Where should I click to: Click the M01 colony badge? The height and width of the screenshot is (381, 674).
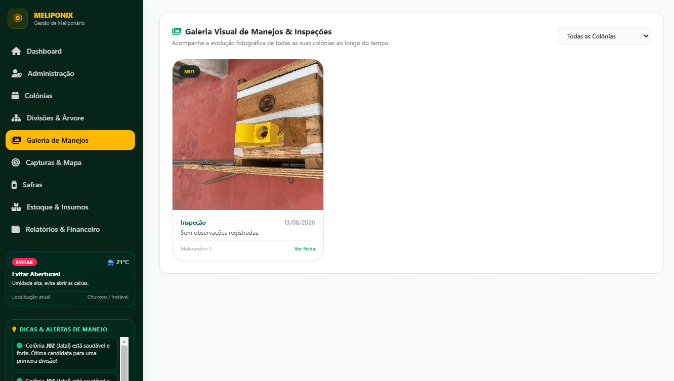(189, 72)
